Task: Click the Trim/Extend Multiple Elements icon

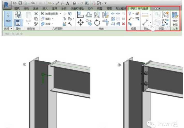Action: pos(118,24)
